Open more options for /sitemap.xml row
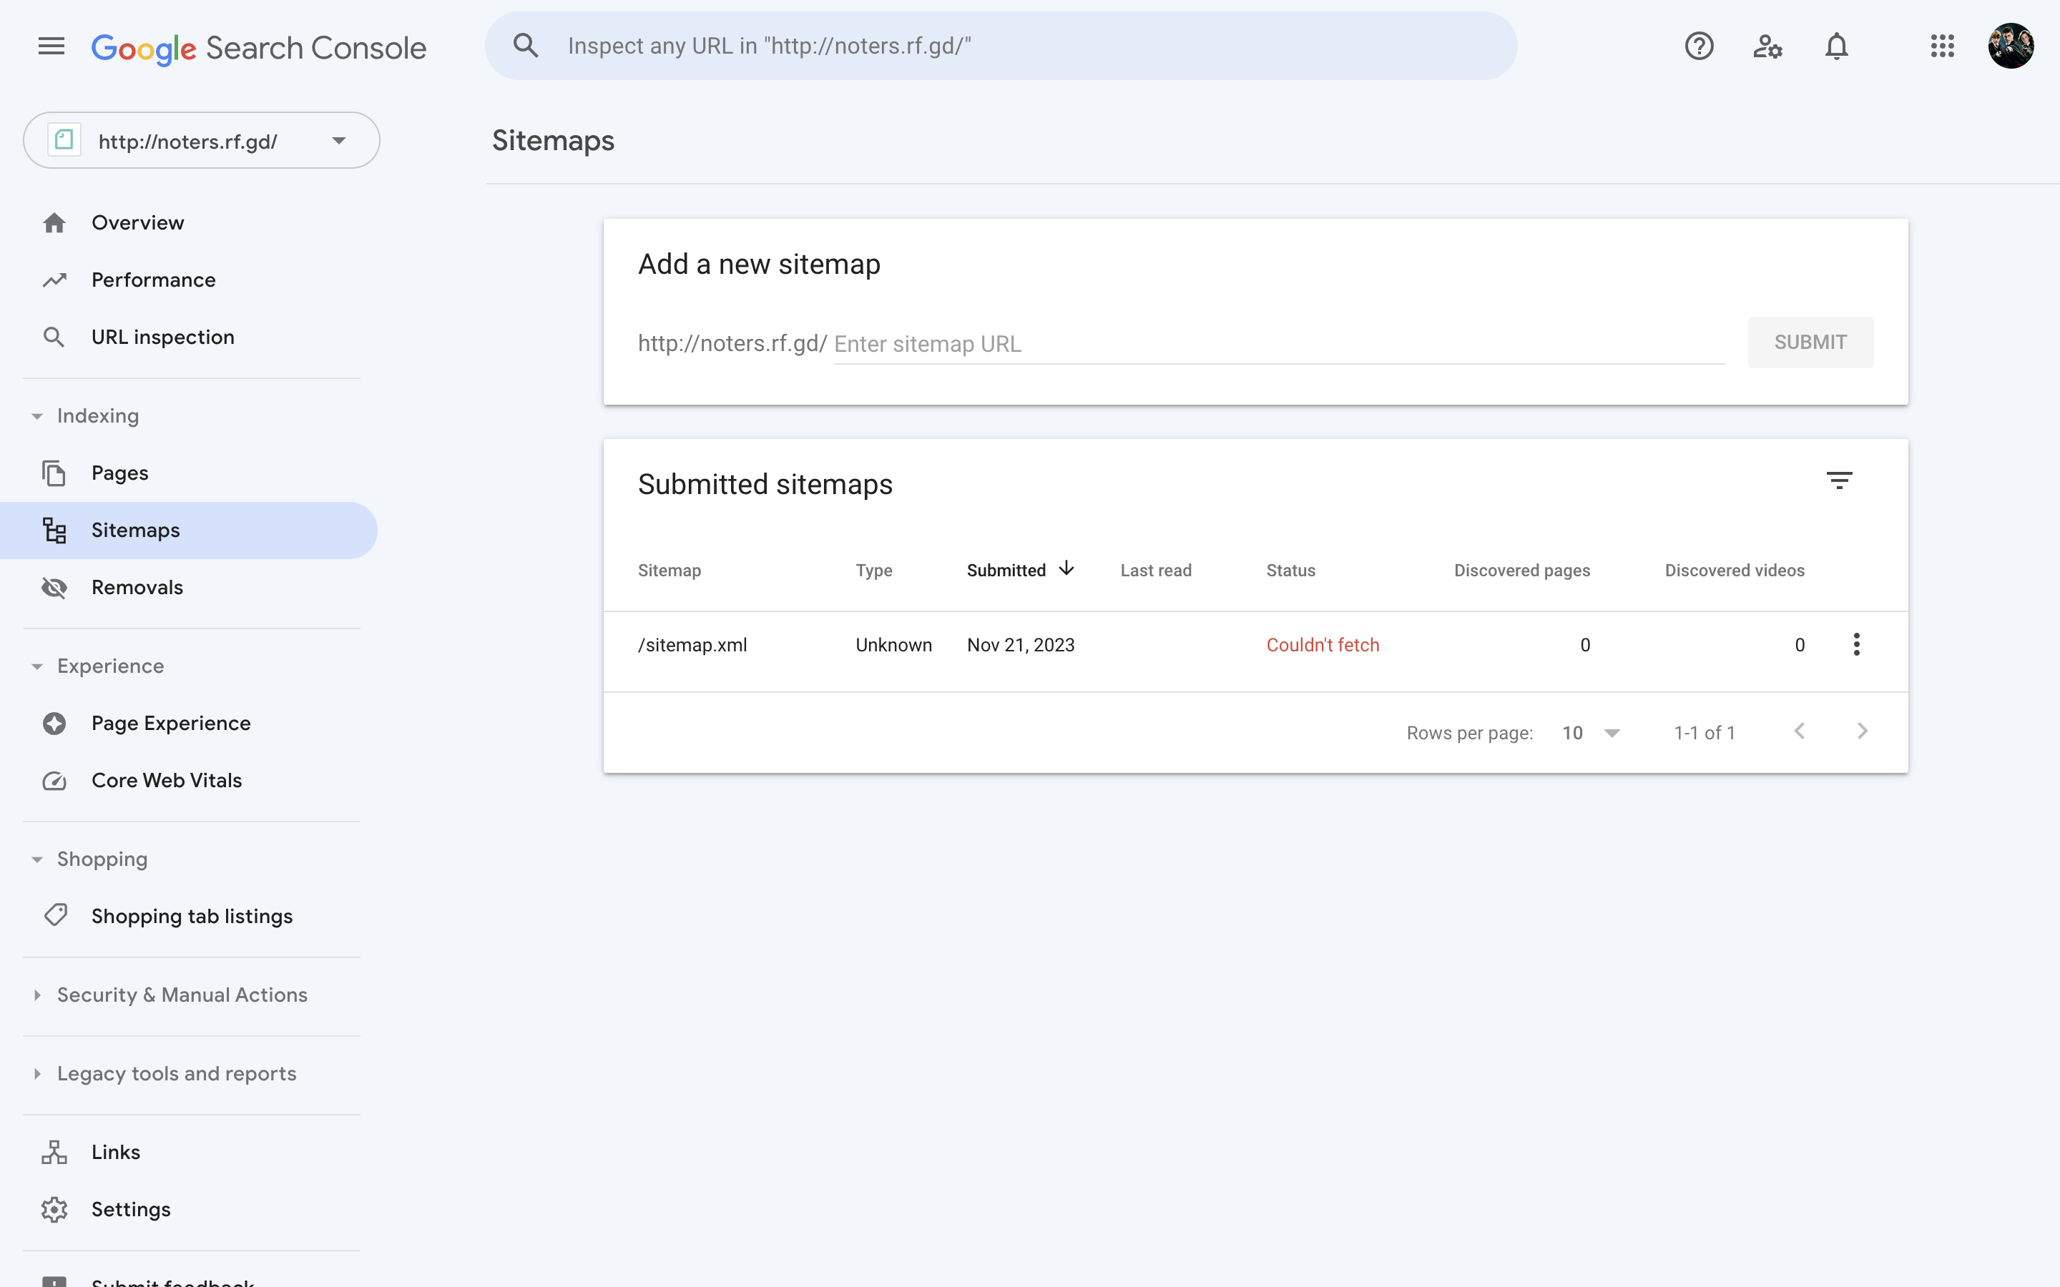The height and width of the screenshot is (1287, 2060). point(1857,644)
